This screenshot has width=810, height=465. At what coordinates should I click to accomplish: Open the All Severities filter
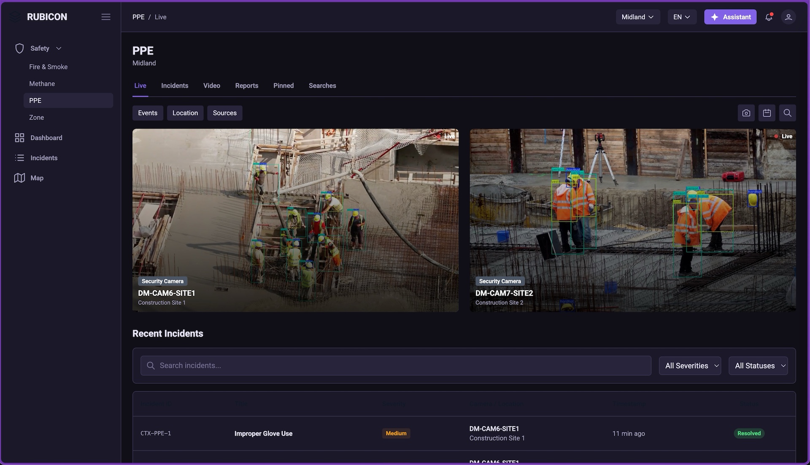pyautogui.click(x=690, y=366)
